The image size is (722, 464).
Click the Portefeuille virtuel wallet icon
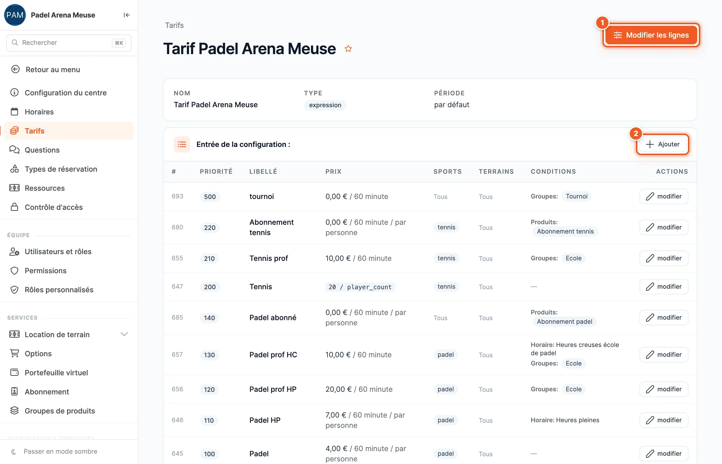(x=14, y=372)
